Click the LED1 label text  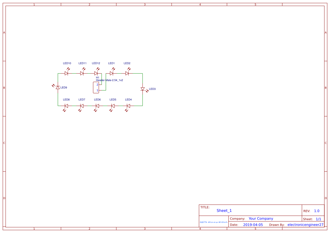(111, 63)
